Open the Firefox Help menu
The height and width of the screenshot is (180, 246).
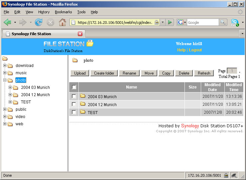point(94,12)
